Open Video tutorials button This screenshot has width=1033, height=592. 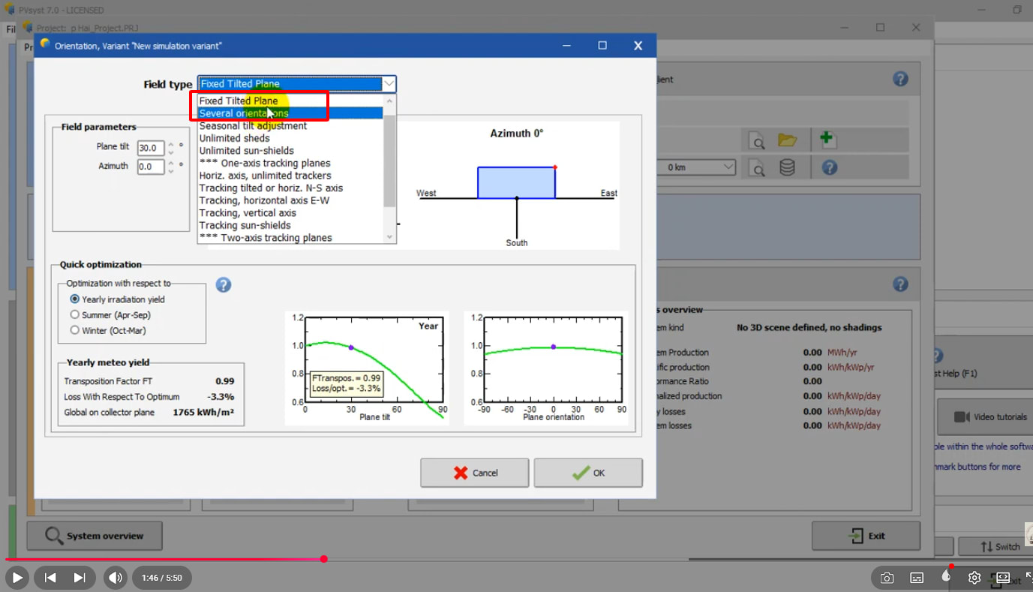[985, 416]
